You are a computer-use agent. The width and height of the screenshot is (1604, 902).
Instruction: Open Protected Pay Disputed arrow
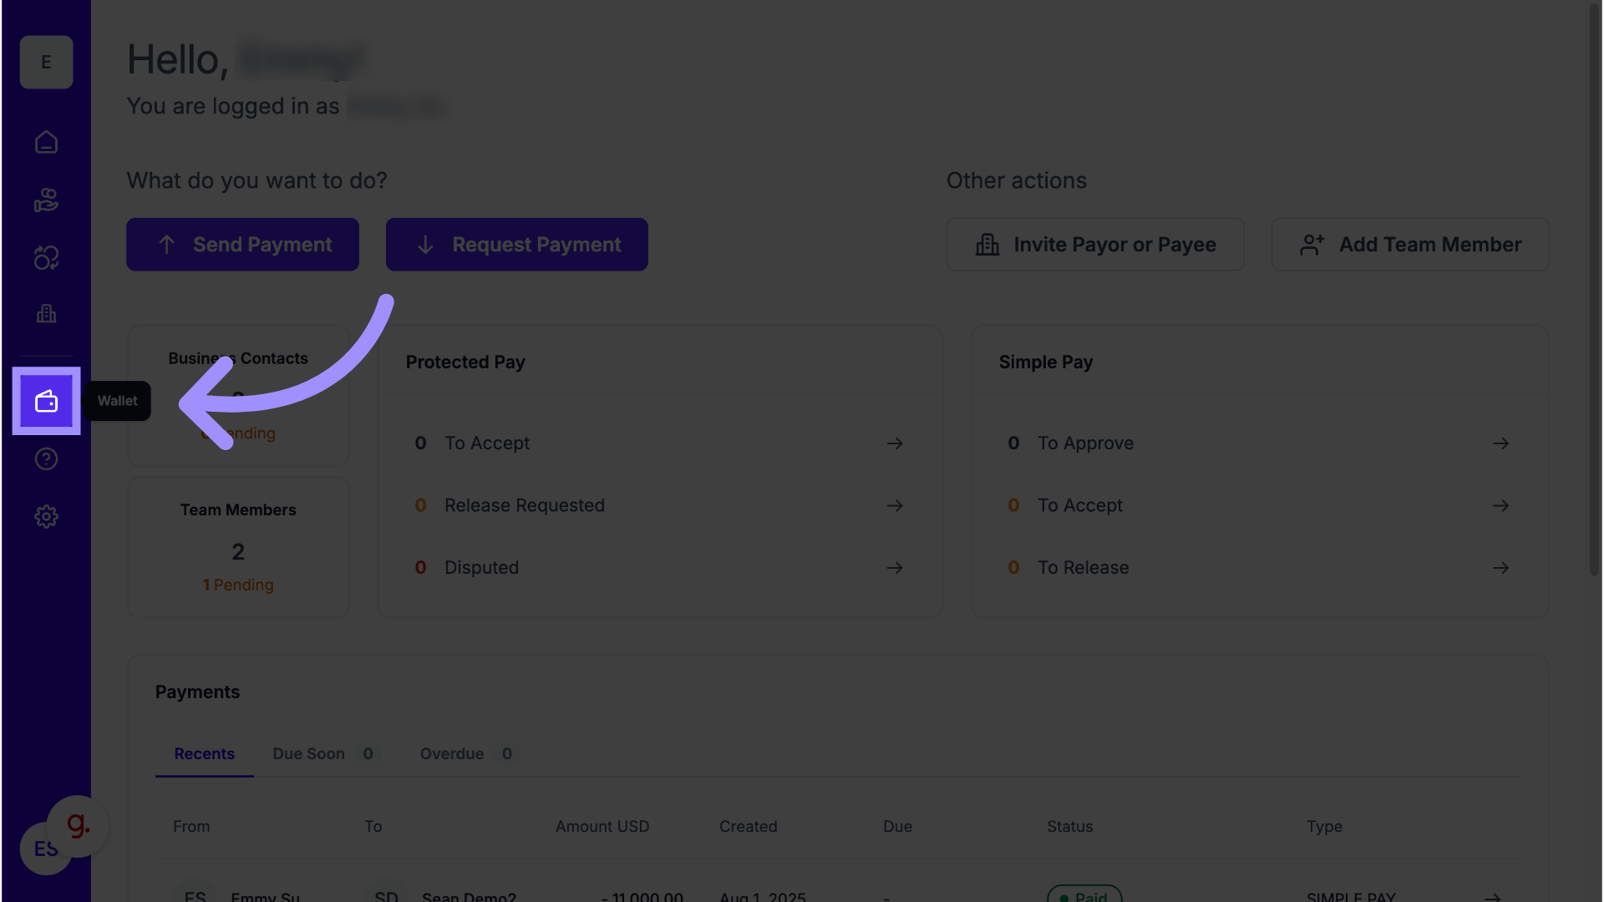click(895, 568)
